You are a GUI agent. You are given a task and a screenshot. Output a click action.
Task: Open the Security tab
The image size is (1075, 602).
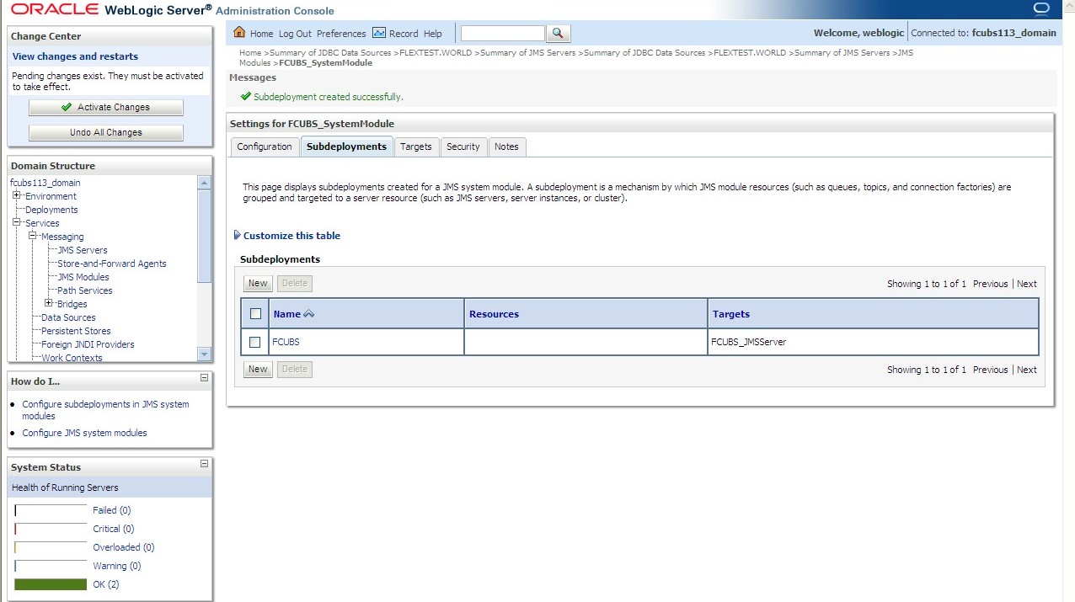(463, 147)
